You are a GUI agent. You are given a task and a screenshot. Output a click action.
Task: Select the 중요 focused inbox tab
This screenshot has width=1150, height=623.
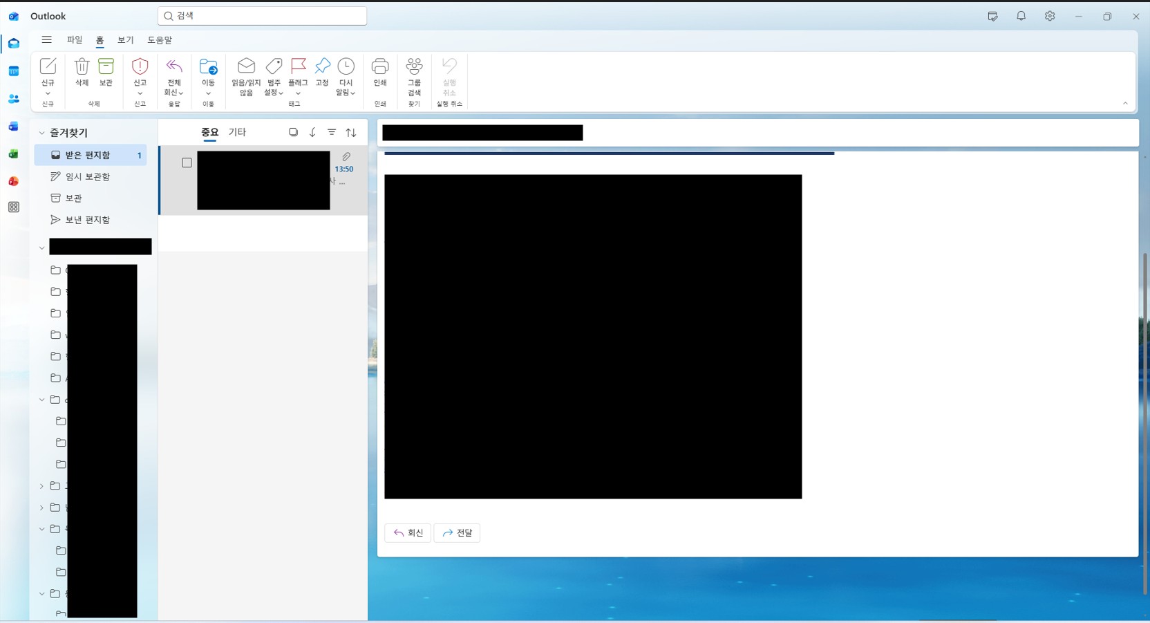tap(209, 132)
